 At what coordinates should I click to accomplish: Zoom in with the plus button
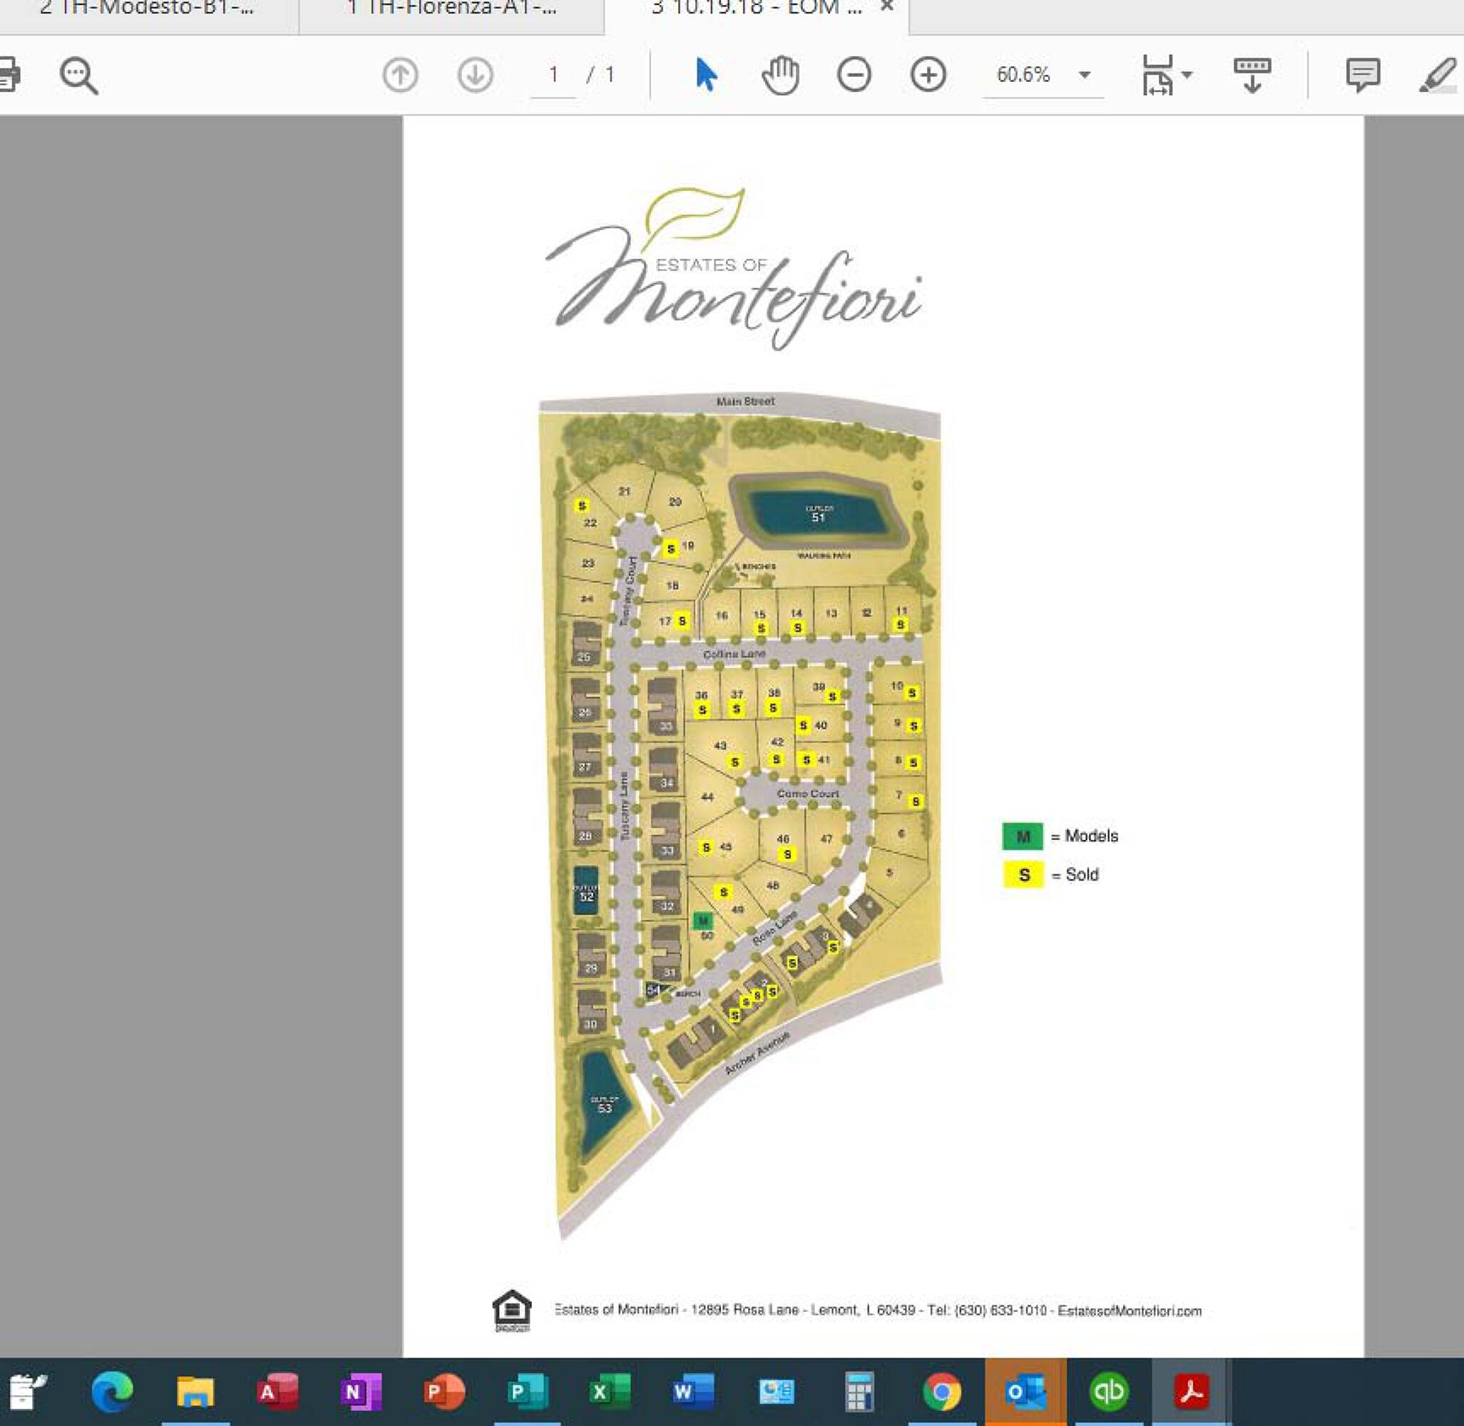(x=928, y=75)
